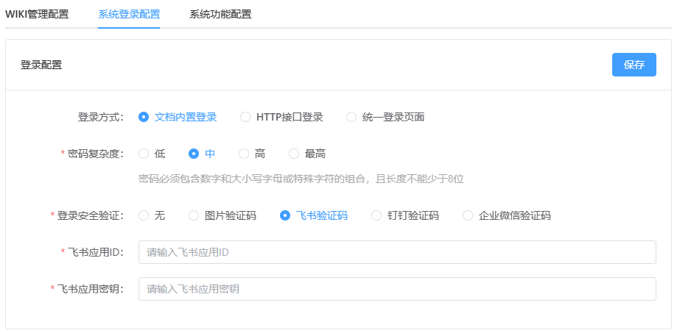677x333 pixels.
Task: Open the 系统功能配置 tab
Action: [220, 14]
